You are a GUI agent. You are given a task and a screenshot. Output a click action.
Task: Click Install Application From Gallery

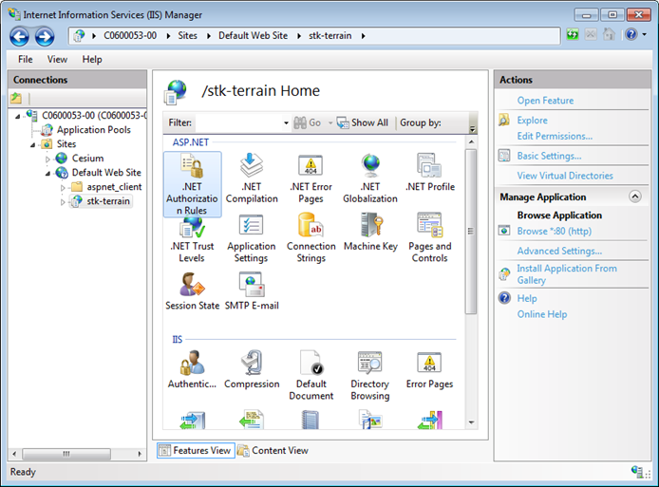[567, 274]
